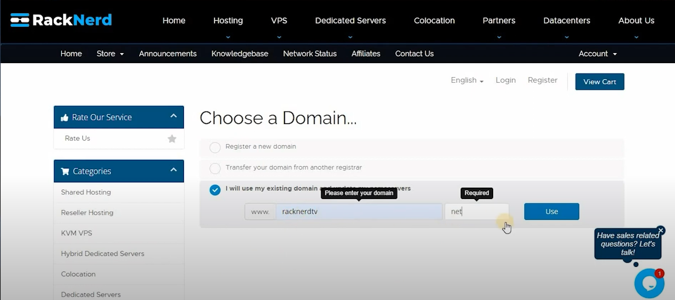
Task: Click the Choose a Domain heading
Action: (278, 118)
